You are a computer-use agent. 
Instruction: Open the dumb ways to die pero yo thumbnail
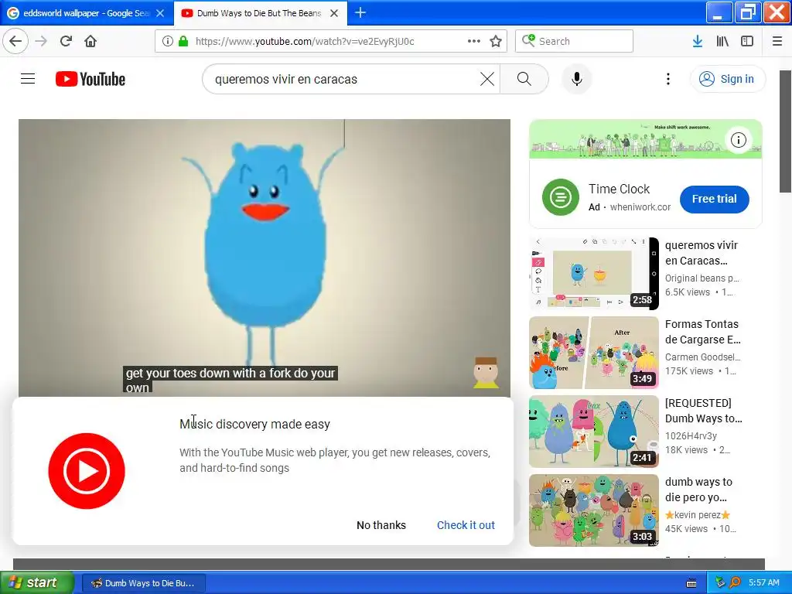tap(594, 510)
